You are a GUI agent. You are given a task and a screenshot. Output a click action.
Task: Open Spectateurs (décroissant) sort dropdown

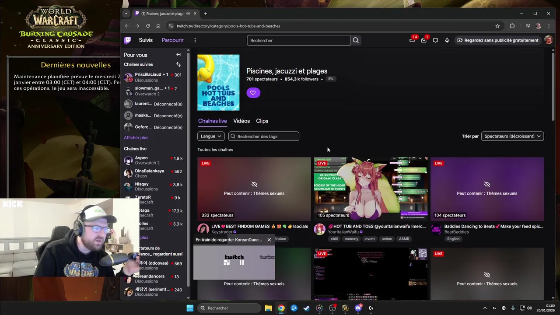[x=512, y=136]
